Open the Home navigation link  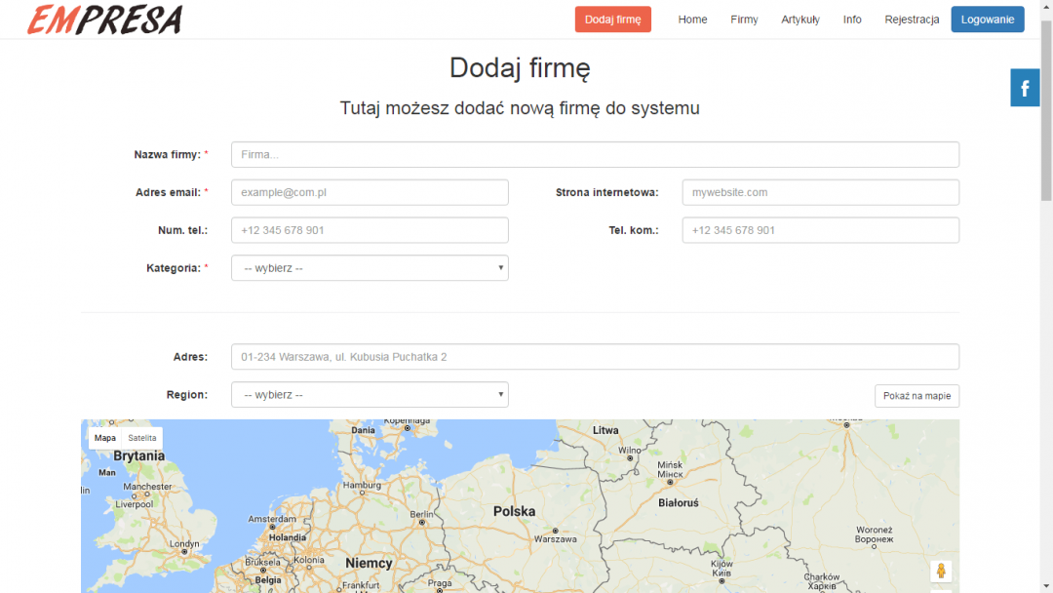(692, 20)
